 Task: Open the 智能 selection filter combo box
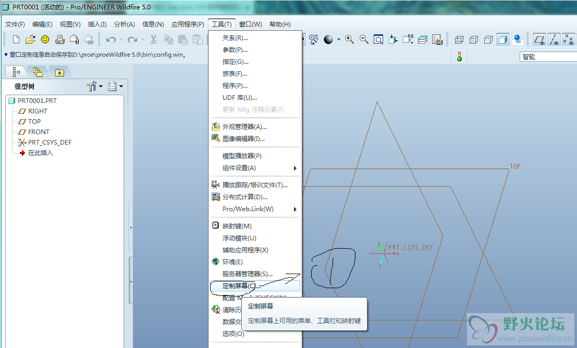pyautogui.click(x=548, y=57)
